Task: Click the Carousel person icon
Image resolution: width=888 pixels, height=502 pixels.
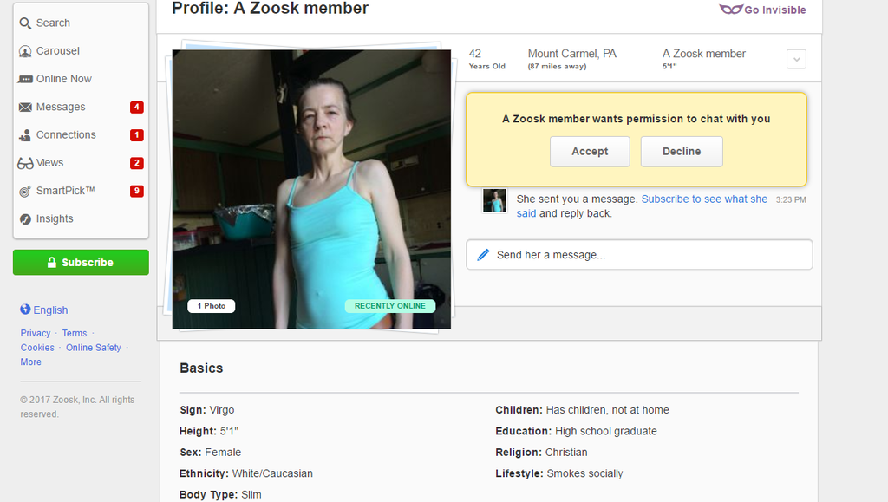Action: click(25, 51)
